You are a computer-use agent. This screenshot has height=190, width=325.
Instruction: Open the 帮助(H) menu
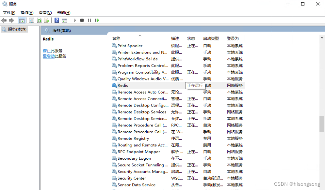64,13
